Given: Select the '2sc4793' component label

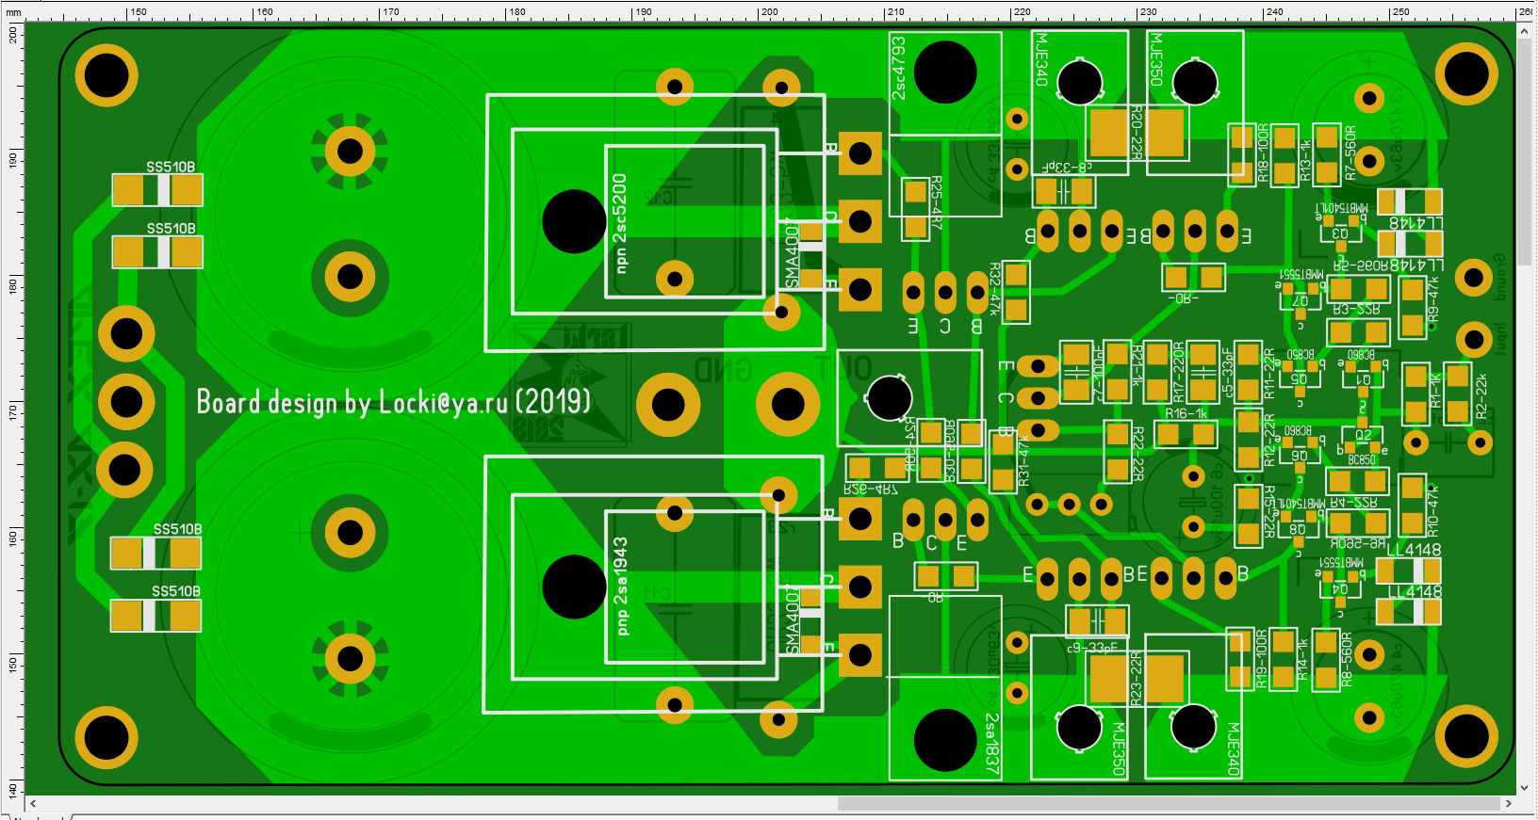Looking at the screenshot, I should click(899, 68).
